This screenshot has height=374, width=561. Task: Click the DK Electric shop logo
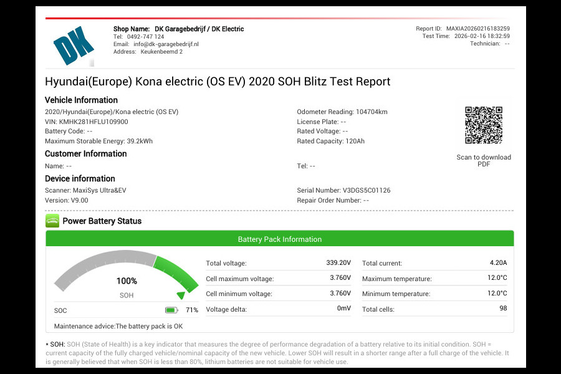coord(74,44)
